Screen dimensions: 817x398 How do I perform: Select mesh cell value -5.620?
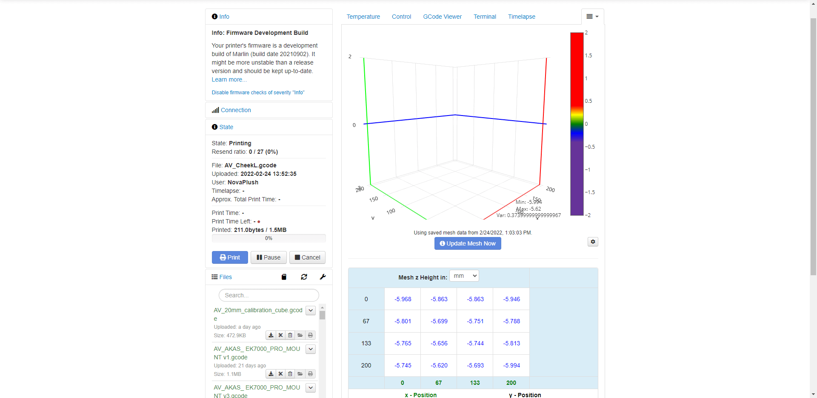pos(439,365)
